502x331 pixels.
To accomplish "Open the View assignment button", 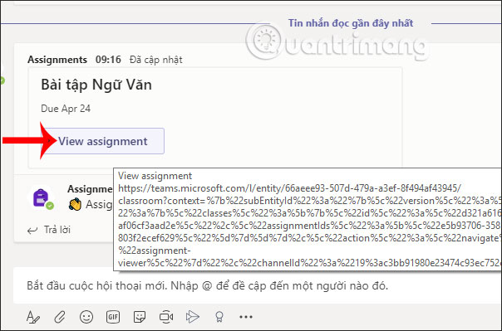I will pos(103,141).
